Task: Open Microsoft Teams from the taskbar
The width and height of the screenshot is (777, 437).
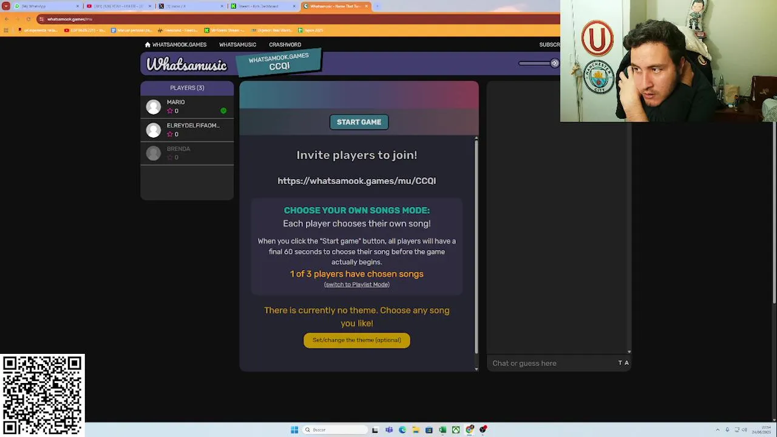Action: pos(389,430)
